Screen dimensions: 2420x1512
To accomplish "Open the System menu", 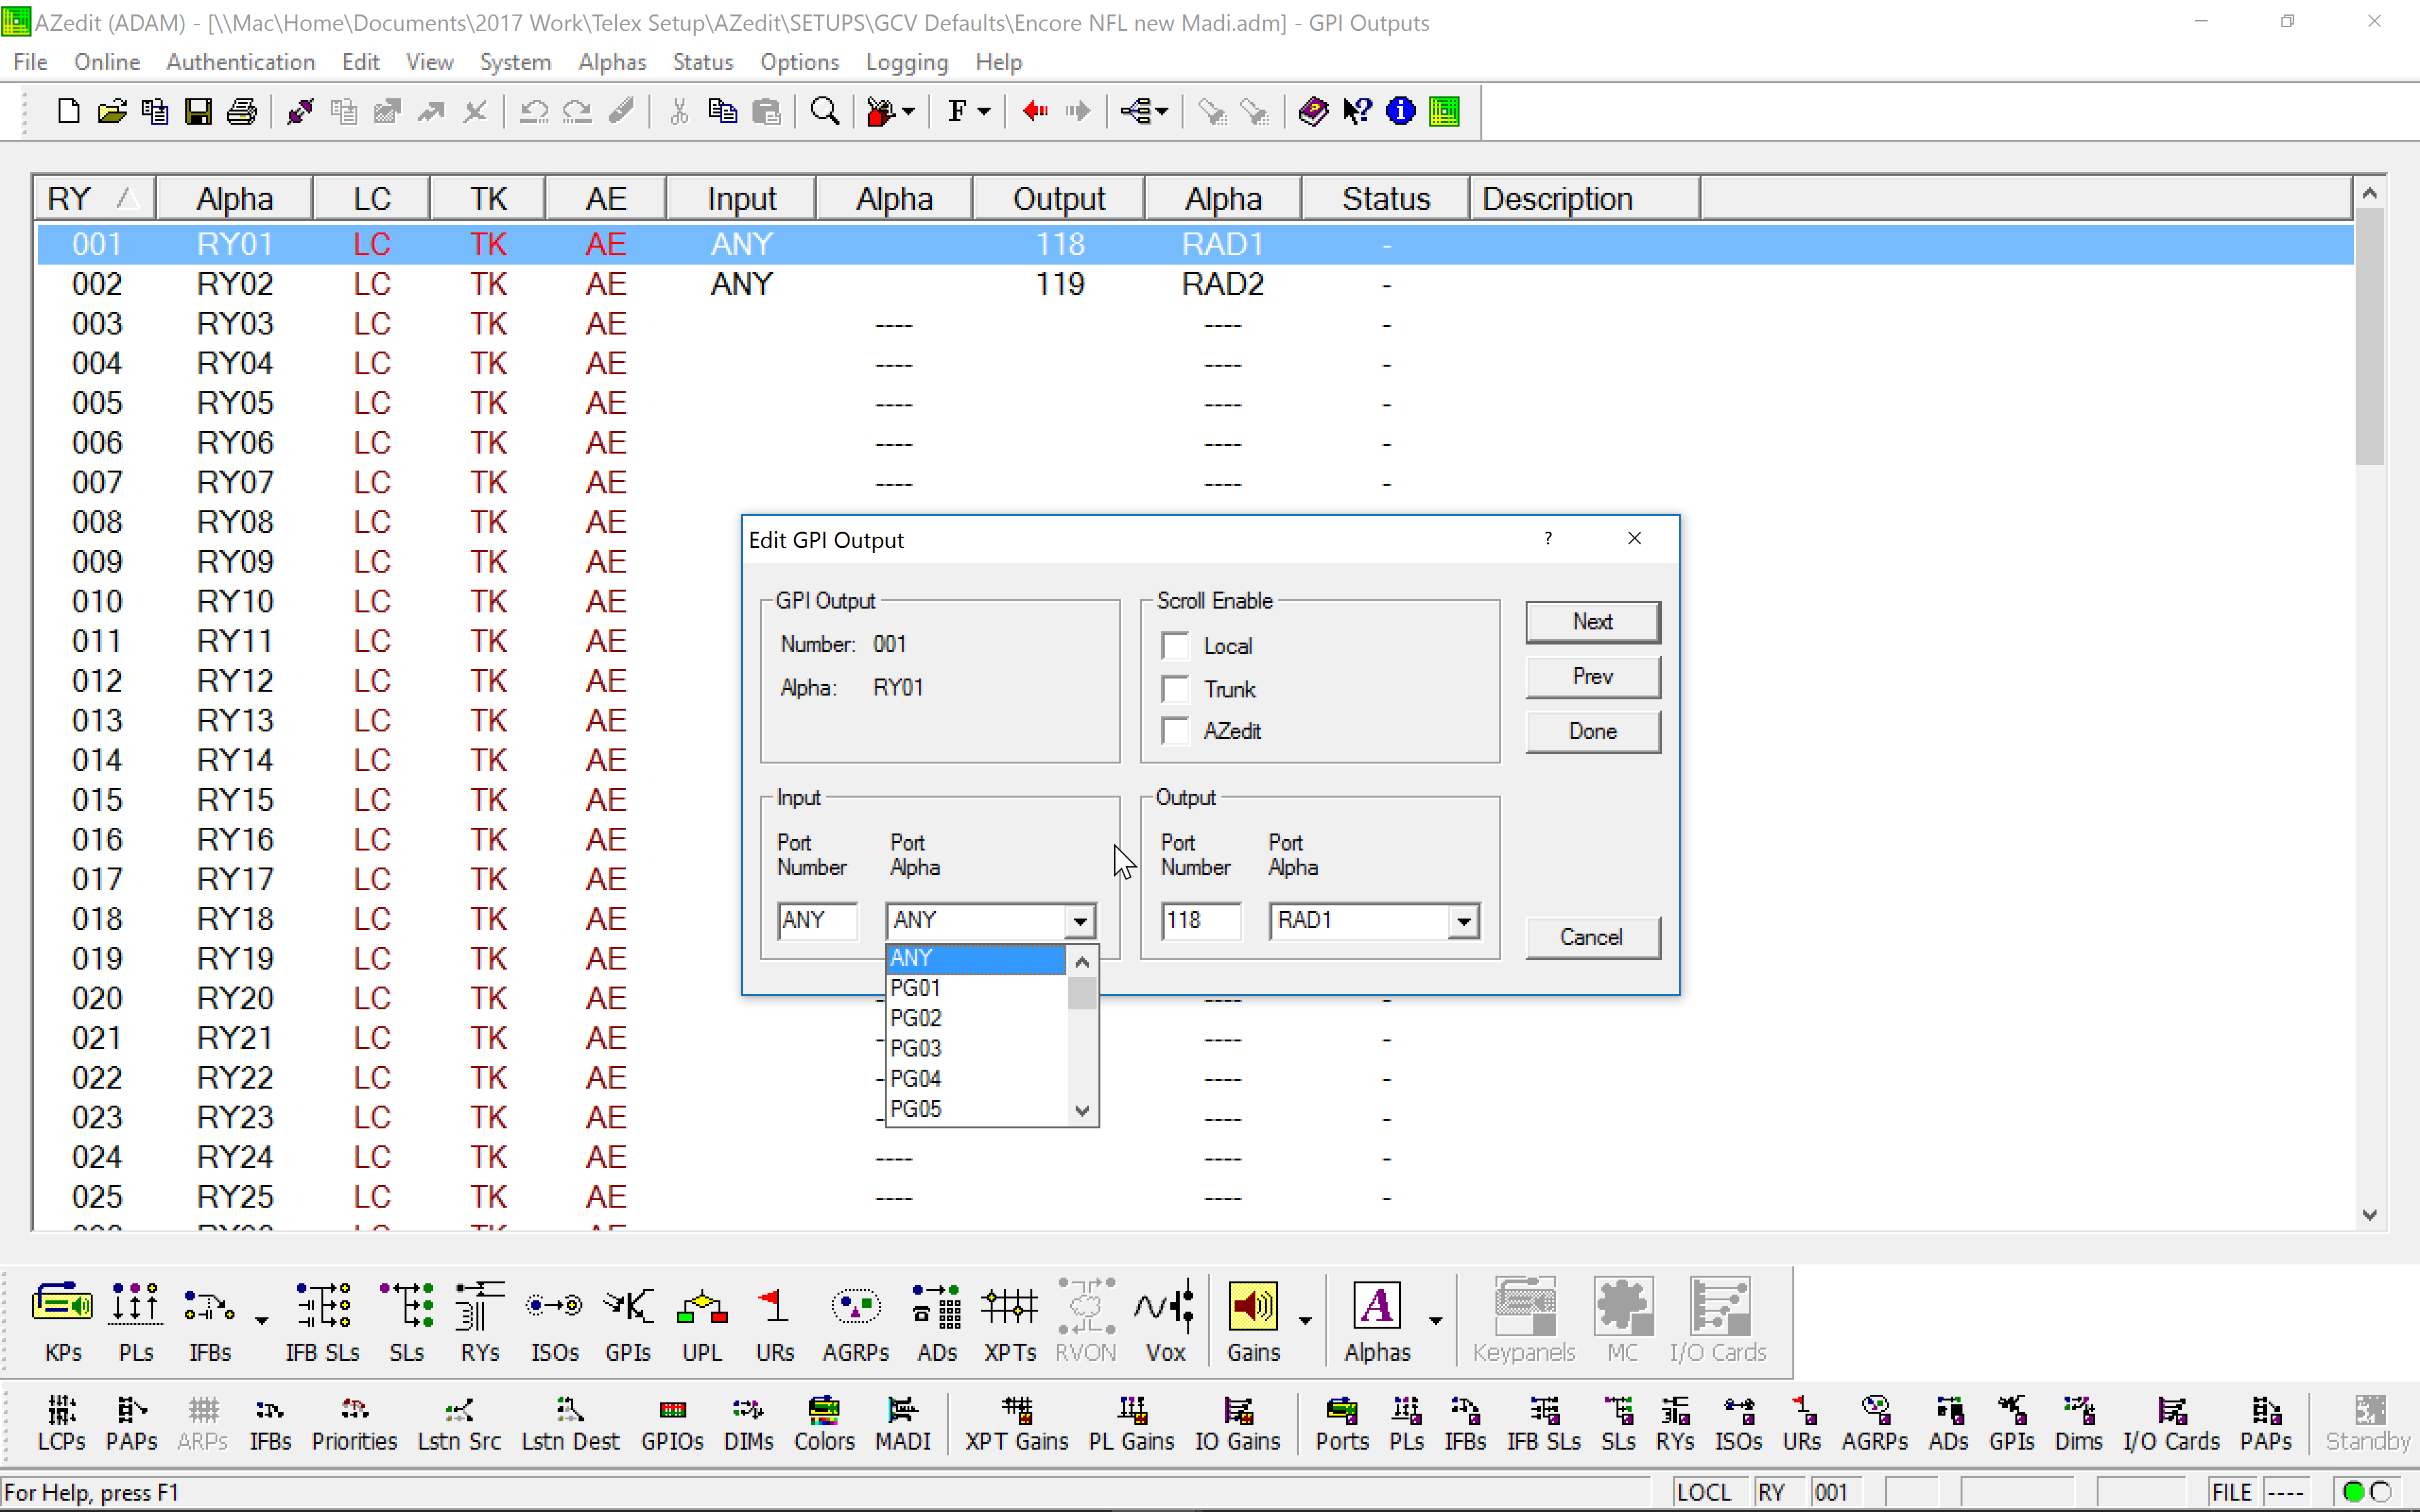I will pyautogui.click(x=515, y=62).
